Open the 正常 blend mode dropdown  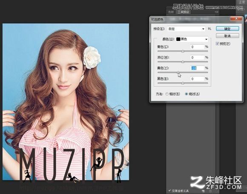click(x=242, y=2)
